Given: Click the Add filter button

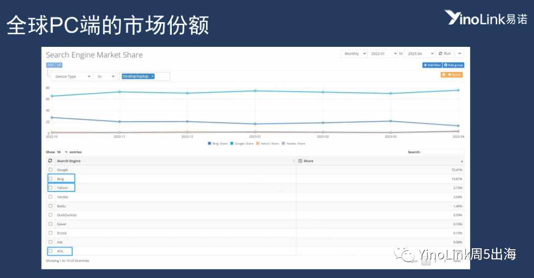Looking at the screenshot, I should pos(432,65).
